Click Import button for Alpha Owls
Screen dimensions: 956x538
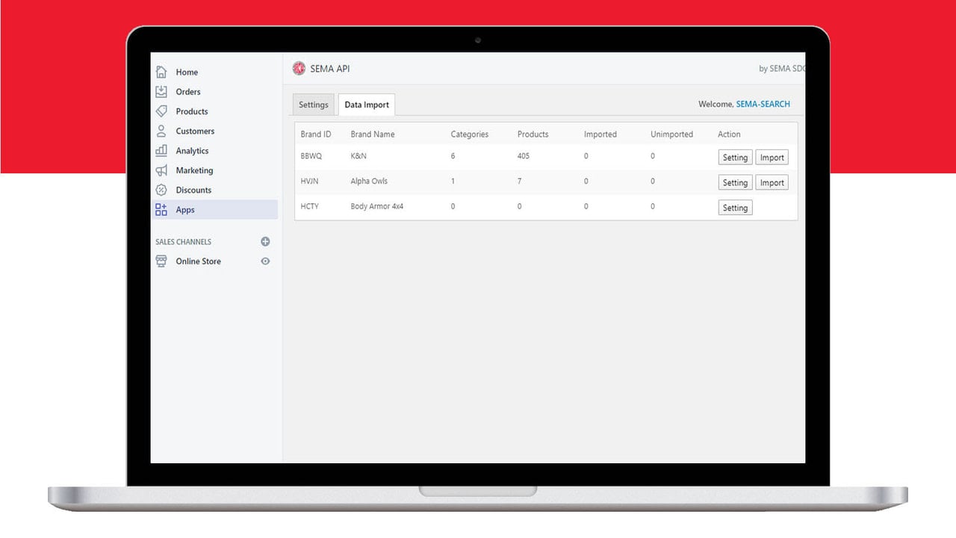tap(772, 182)
